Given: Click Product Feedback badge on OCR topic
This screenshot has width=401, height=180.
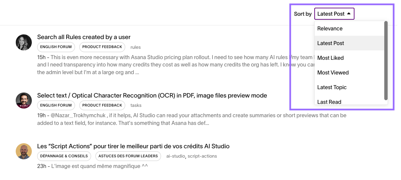Looking at the screenshot, I should pyautogui.click(x=102, y=106).
